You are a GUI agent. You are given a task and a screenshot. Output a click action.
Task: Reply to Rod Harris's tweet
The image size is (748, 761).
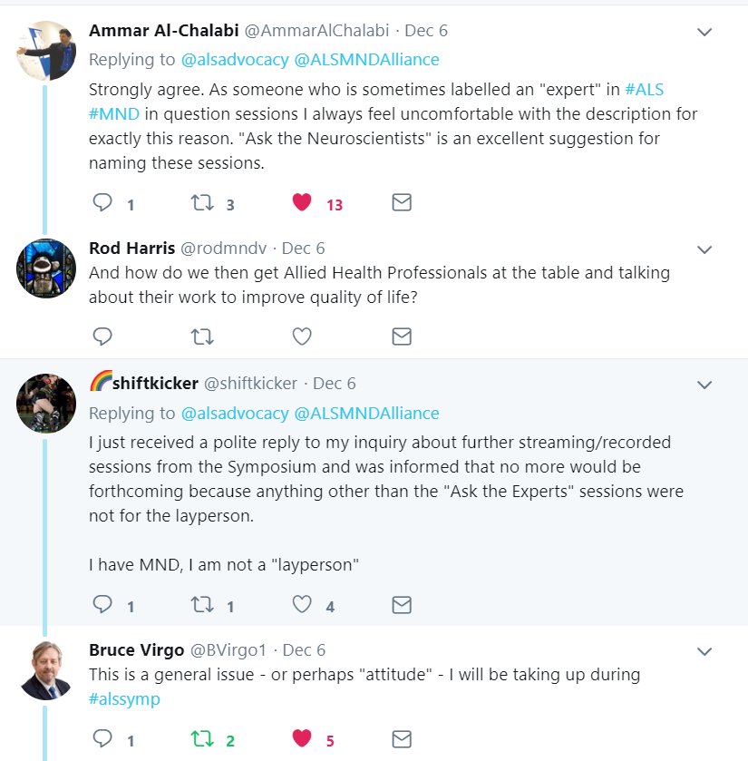(x=102, y=337)
